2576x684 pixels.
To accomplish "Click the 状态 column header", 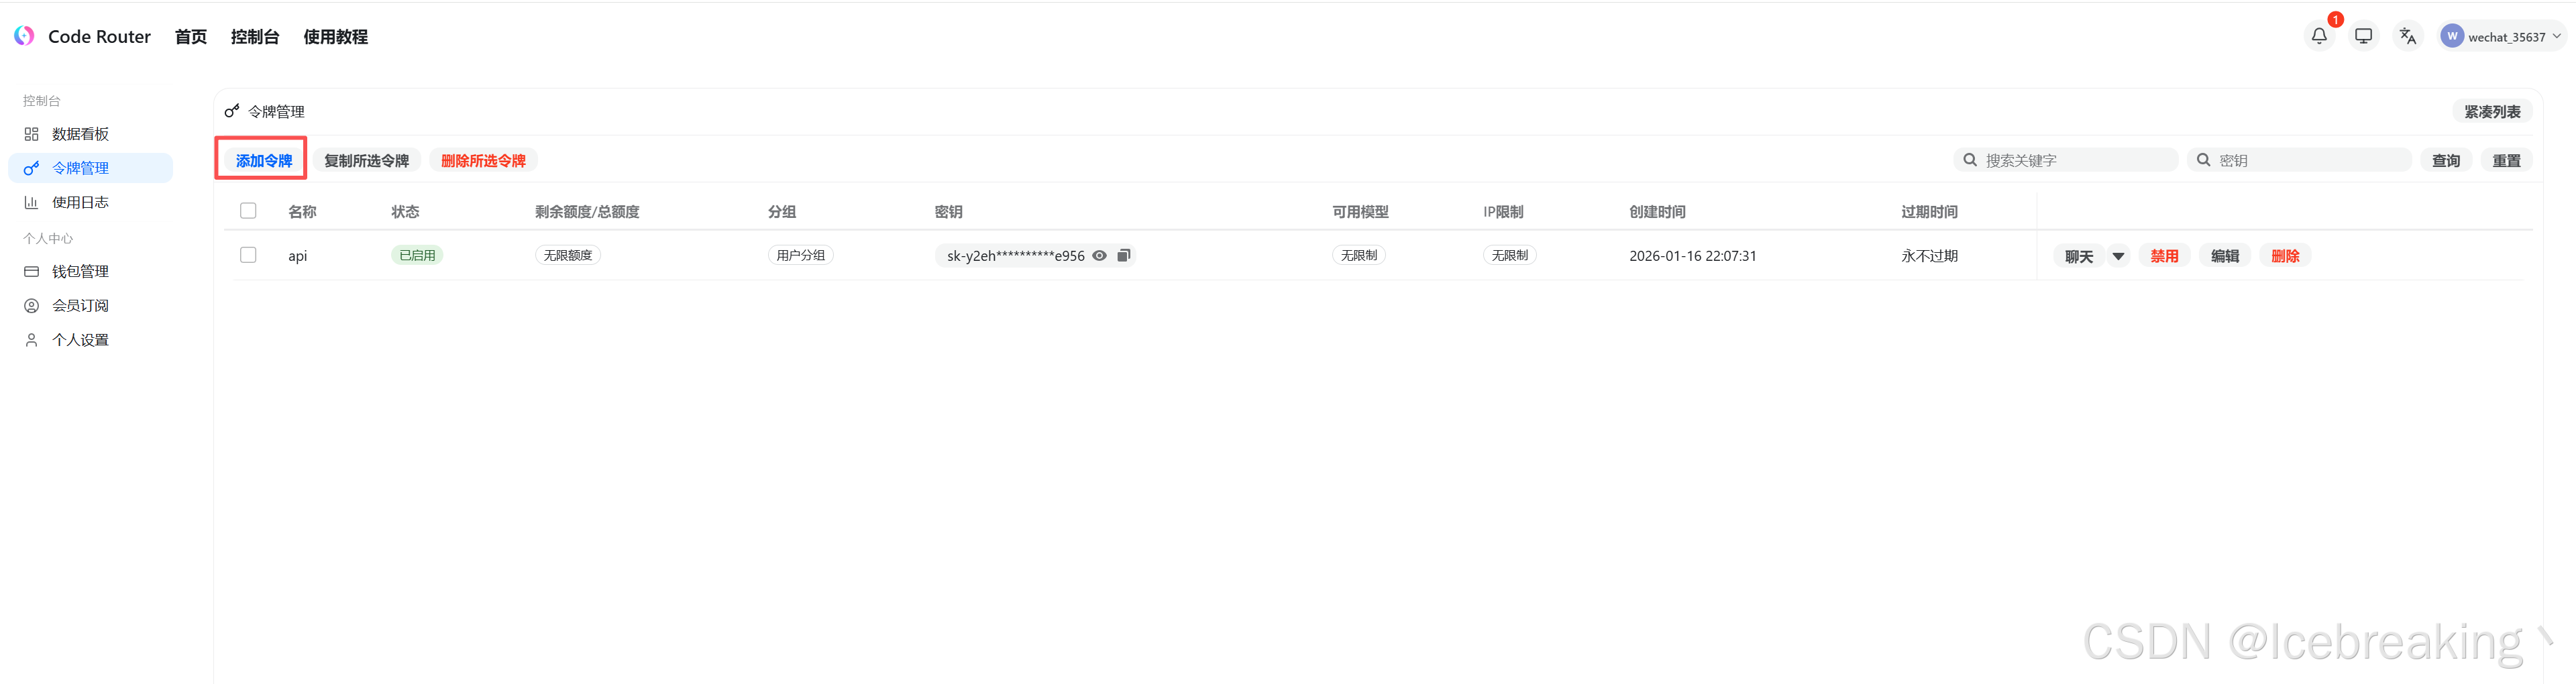I will (x=405, y=212).
